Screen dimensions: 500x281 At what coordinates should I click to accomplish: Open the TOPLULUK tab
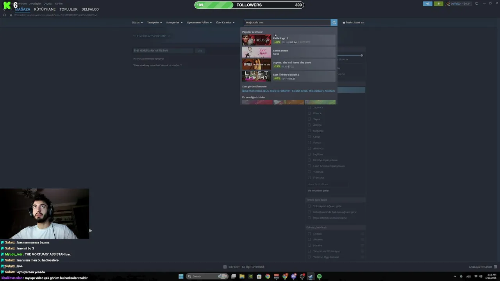tap(68, 9)
